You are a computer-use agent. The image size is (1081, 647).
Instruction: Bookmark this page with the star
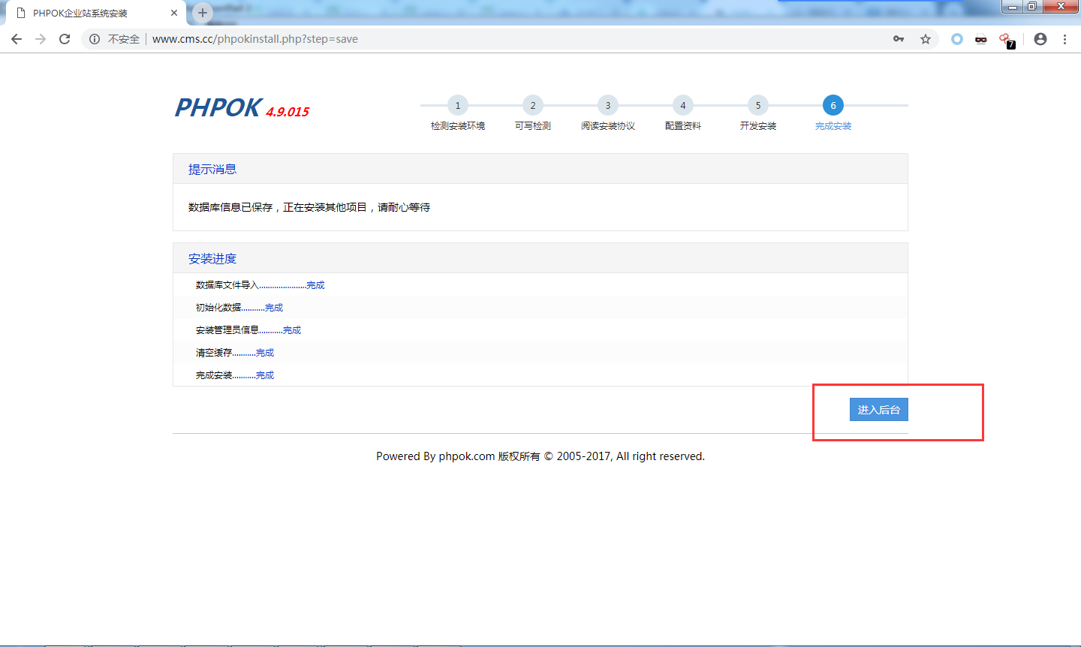[x=926, y=39]
